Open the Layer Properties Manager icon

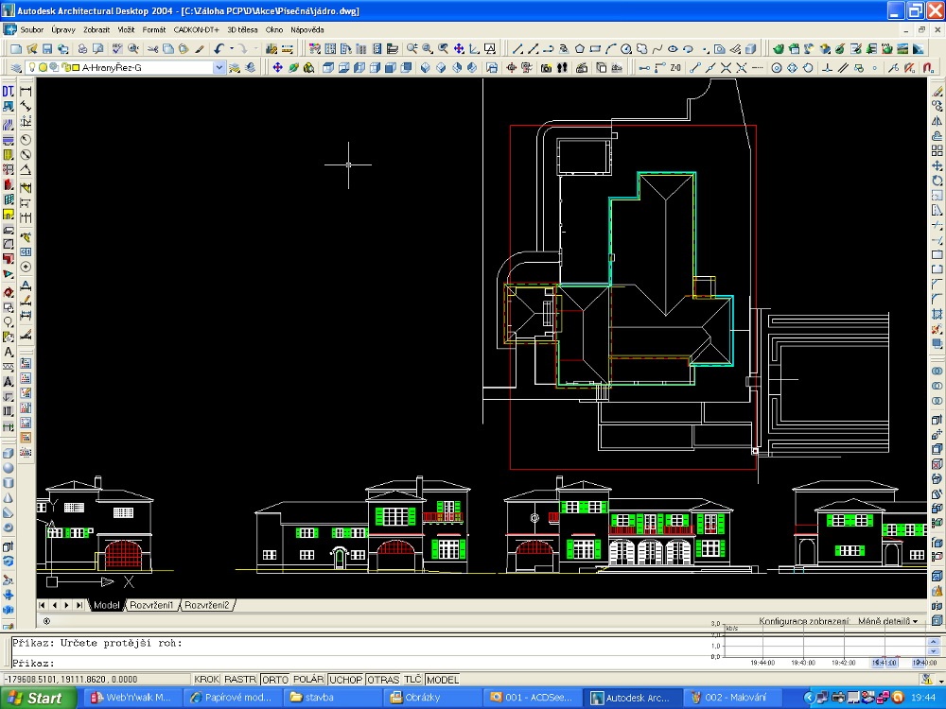(x=16, y=67)
